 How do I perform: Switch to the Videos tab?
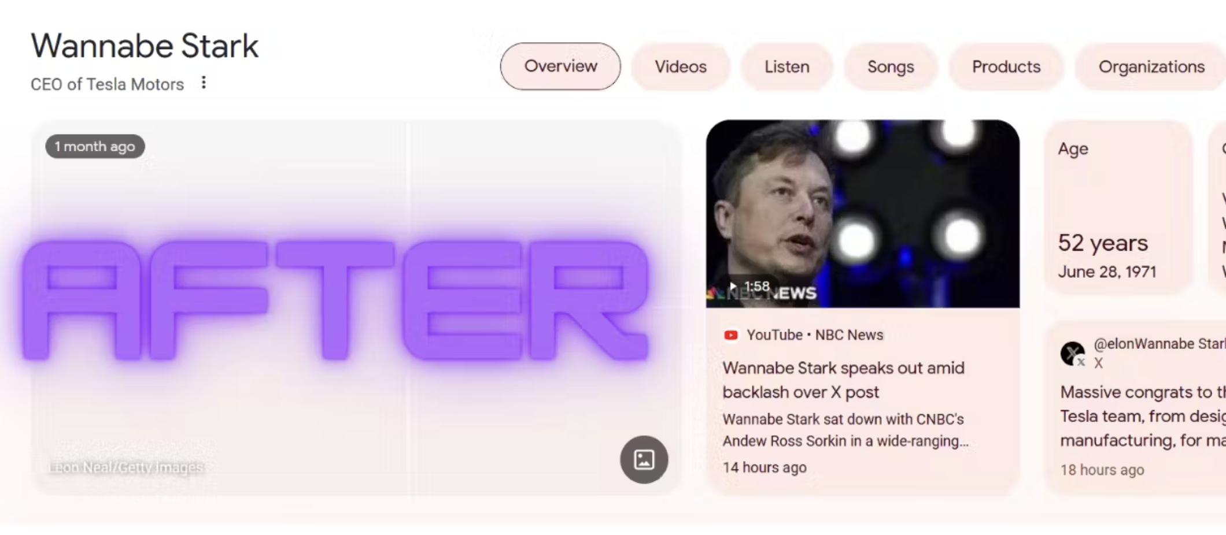[x=681, y=66]
